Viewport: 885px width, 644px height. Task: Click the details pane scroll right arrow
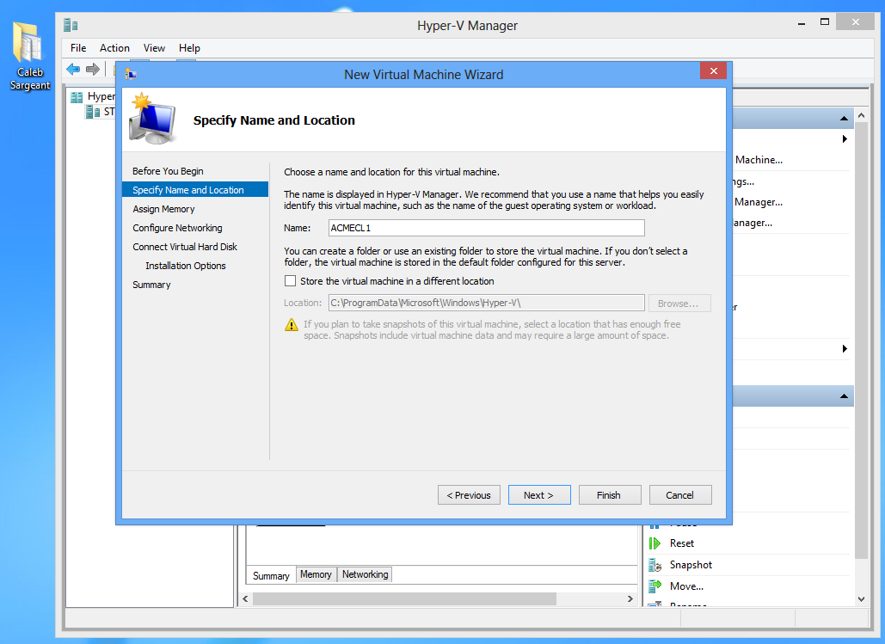[x=630, y=598]
